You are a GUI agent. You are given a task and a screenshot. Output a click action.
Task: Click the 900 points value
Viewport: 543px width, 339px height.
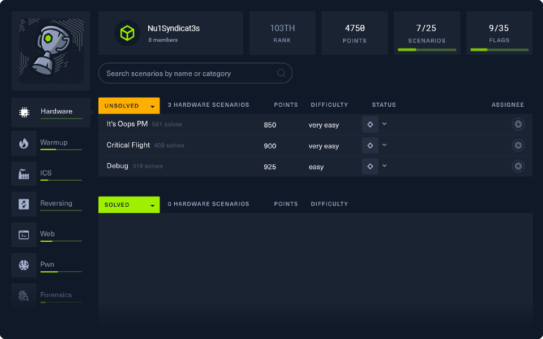click(270, 146)
